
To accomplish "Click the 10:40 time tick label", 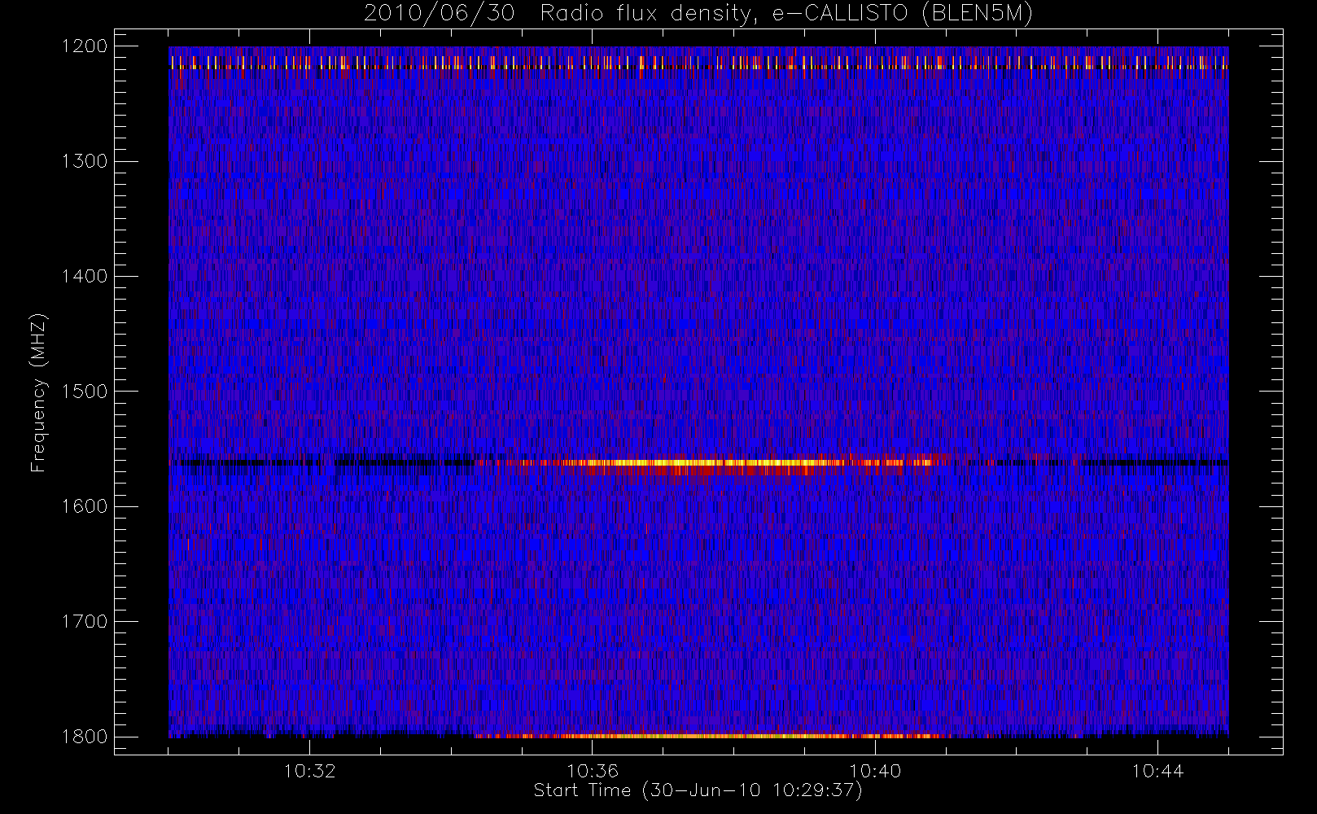I will [x=875, y=771].
